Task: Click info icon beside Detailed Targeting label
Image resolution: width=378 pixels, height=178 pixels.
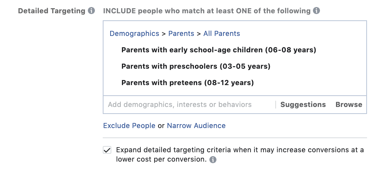Action: pyautogui.click(x=91, y=11)
